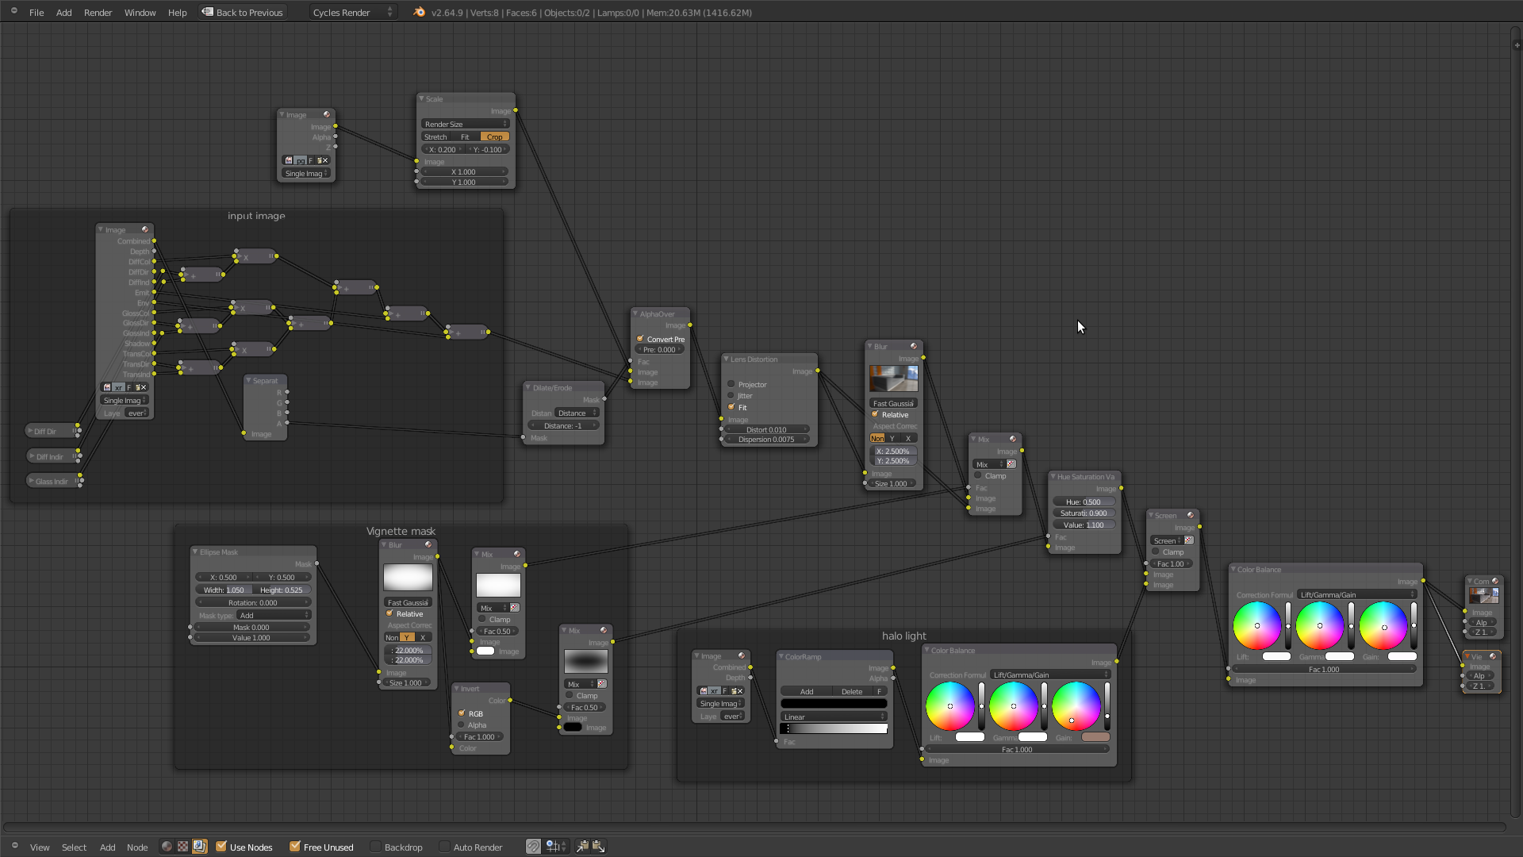
Task: Click the preview icon on the Screen node header
Action: point(1191,515)
